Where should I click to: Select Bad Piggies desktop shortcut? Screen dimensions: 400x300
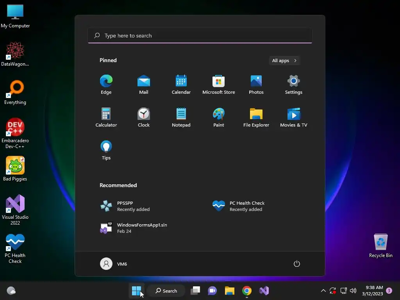(x=15, y=169)
